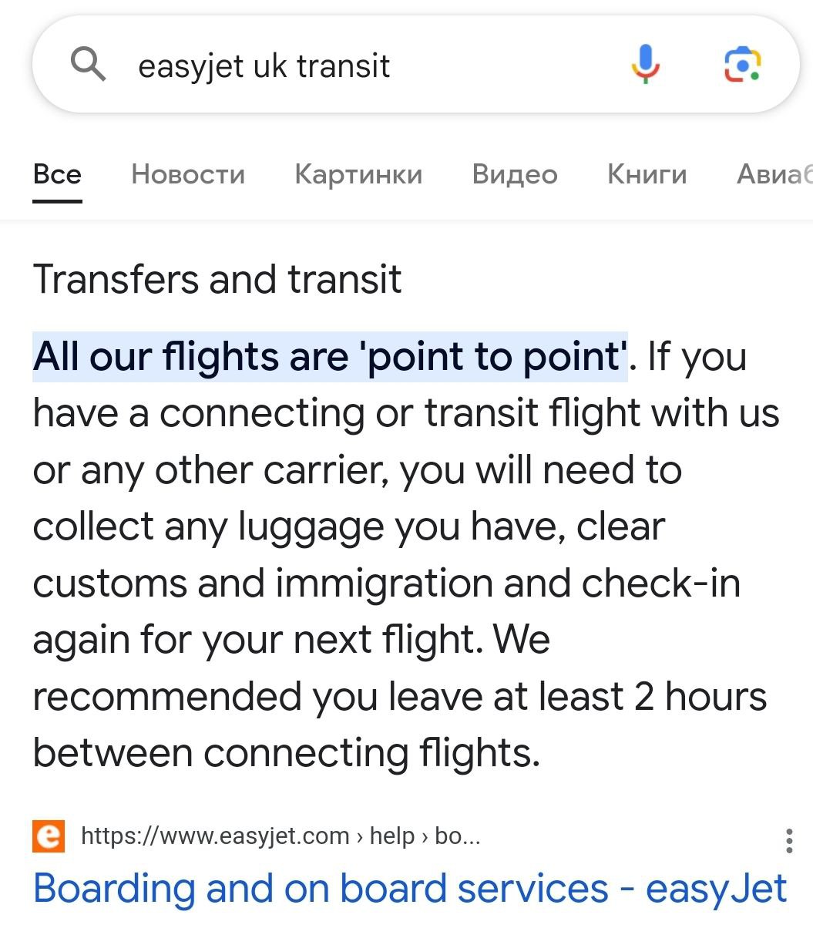Tap the magnifying glass search icon
813x945 pixels.
tap(89, 65)
